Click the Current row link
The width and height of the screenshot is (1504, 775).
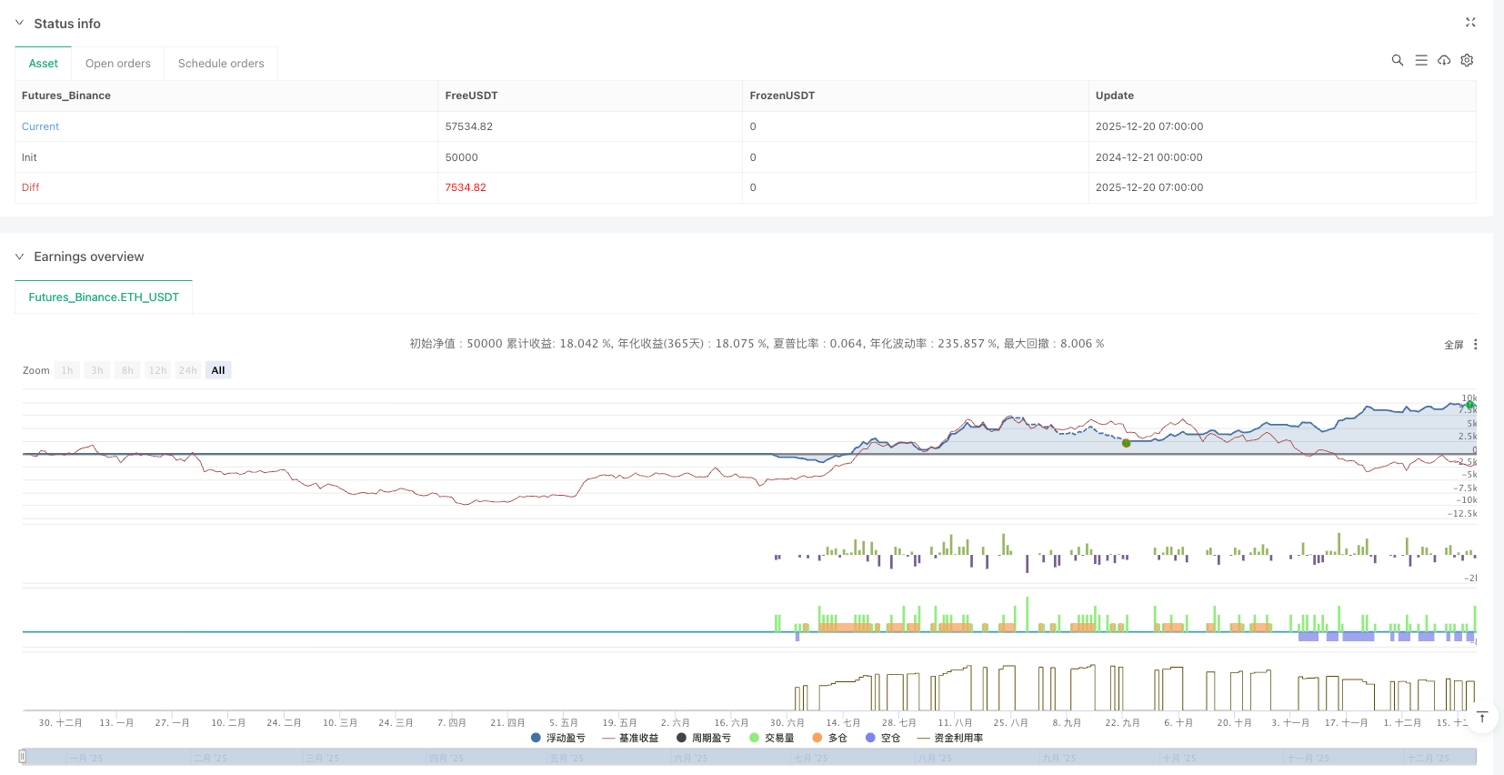[x=40, y=126]
